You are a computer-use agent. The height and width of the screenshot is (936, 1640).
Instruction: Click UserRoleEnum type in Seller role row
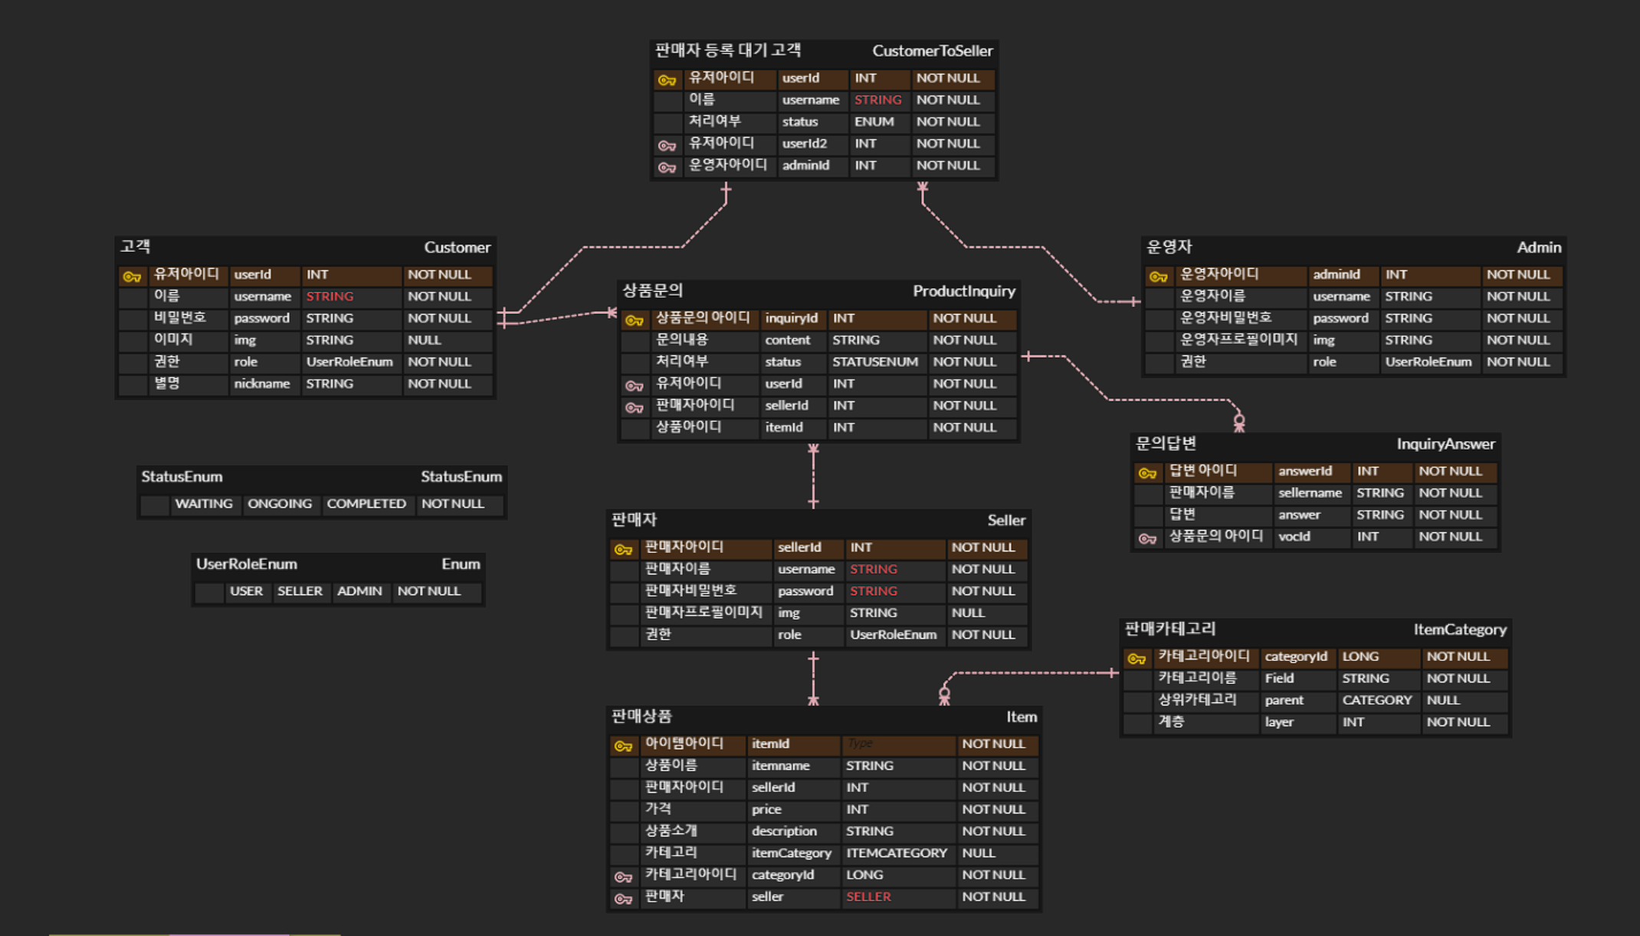coord(893,634)
